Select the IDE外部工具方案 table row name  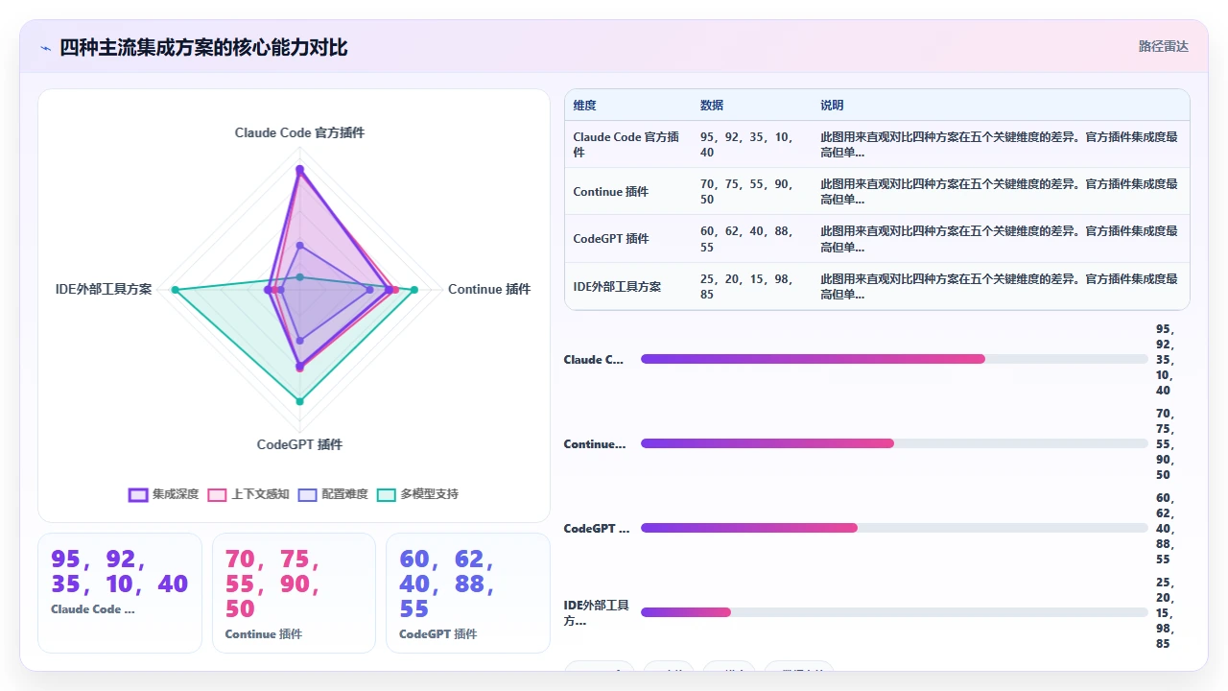617,286
